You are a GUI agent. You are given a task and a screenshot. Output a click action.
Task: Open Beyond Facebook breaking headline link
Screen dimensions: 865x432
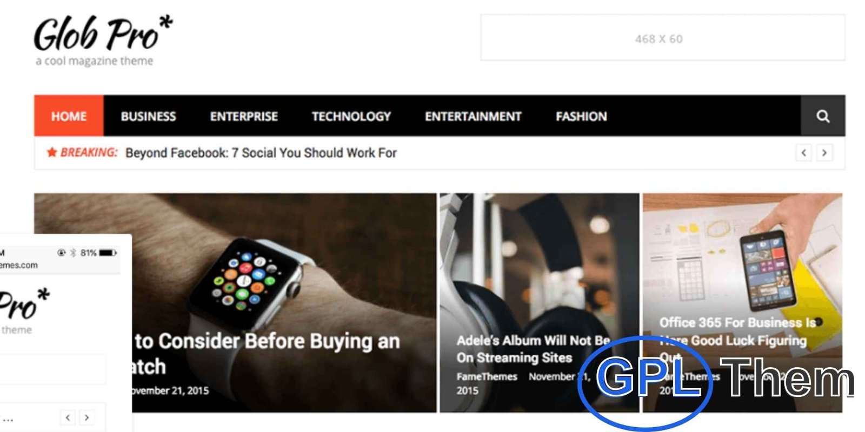pyautogui.click(x=261, y=153)
